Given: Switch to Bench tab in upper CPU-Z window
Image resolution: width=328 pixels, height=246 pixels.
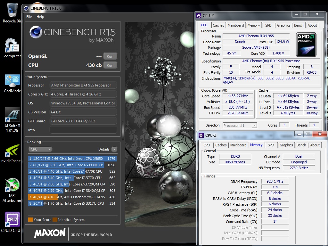Looking at the screenshot, I should pyautogui.click(x=299, y=25).
